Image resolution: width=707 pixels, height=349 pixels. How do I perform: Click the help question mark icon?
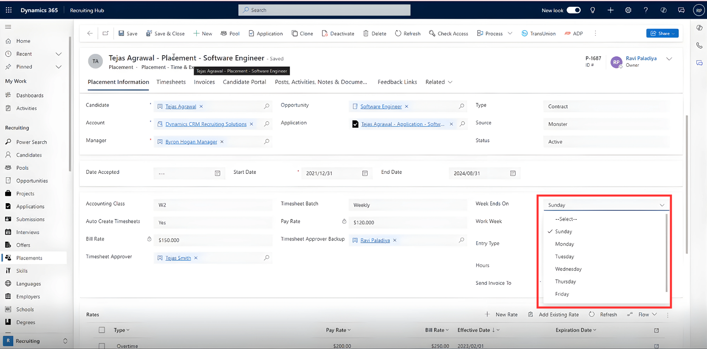click(646, 10)
